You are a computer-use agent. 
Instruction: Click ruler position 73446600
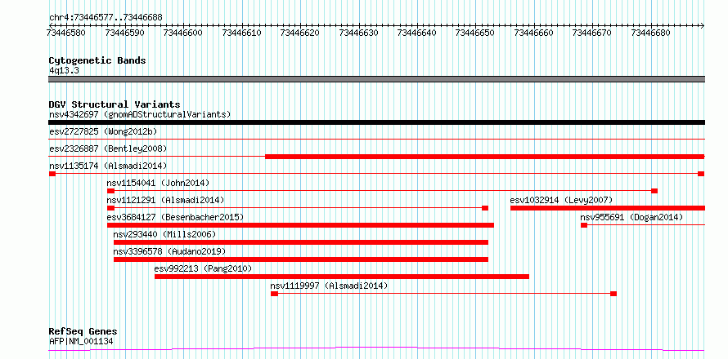coord(183,33)
